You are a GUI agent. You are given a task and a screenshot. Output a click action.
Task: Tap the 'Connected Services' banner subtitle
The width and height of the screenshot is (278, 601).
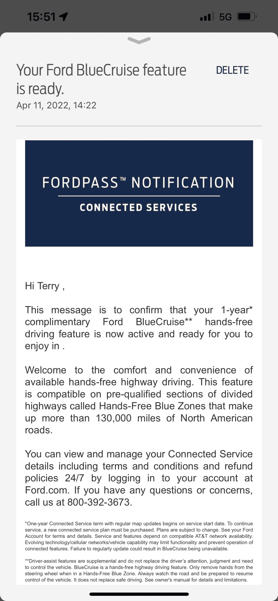pos(138,208)
